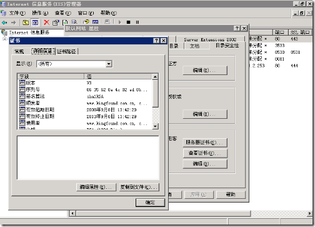Screen dimensions: 315x227
Task: Click the red X Delete toolbar icon
Action: click(47, 23)
